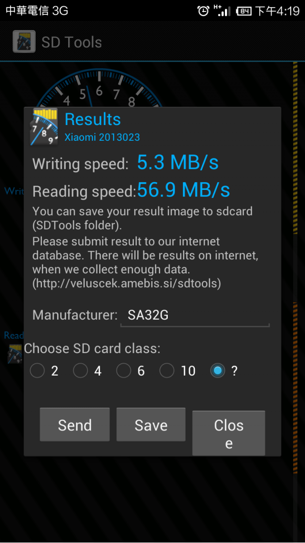Tap small SD card icon beside Read label
Viewport: 305px width, 543px height.
tap(15, 353)
